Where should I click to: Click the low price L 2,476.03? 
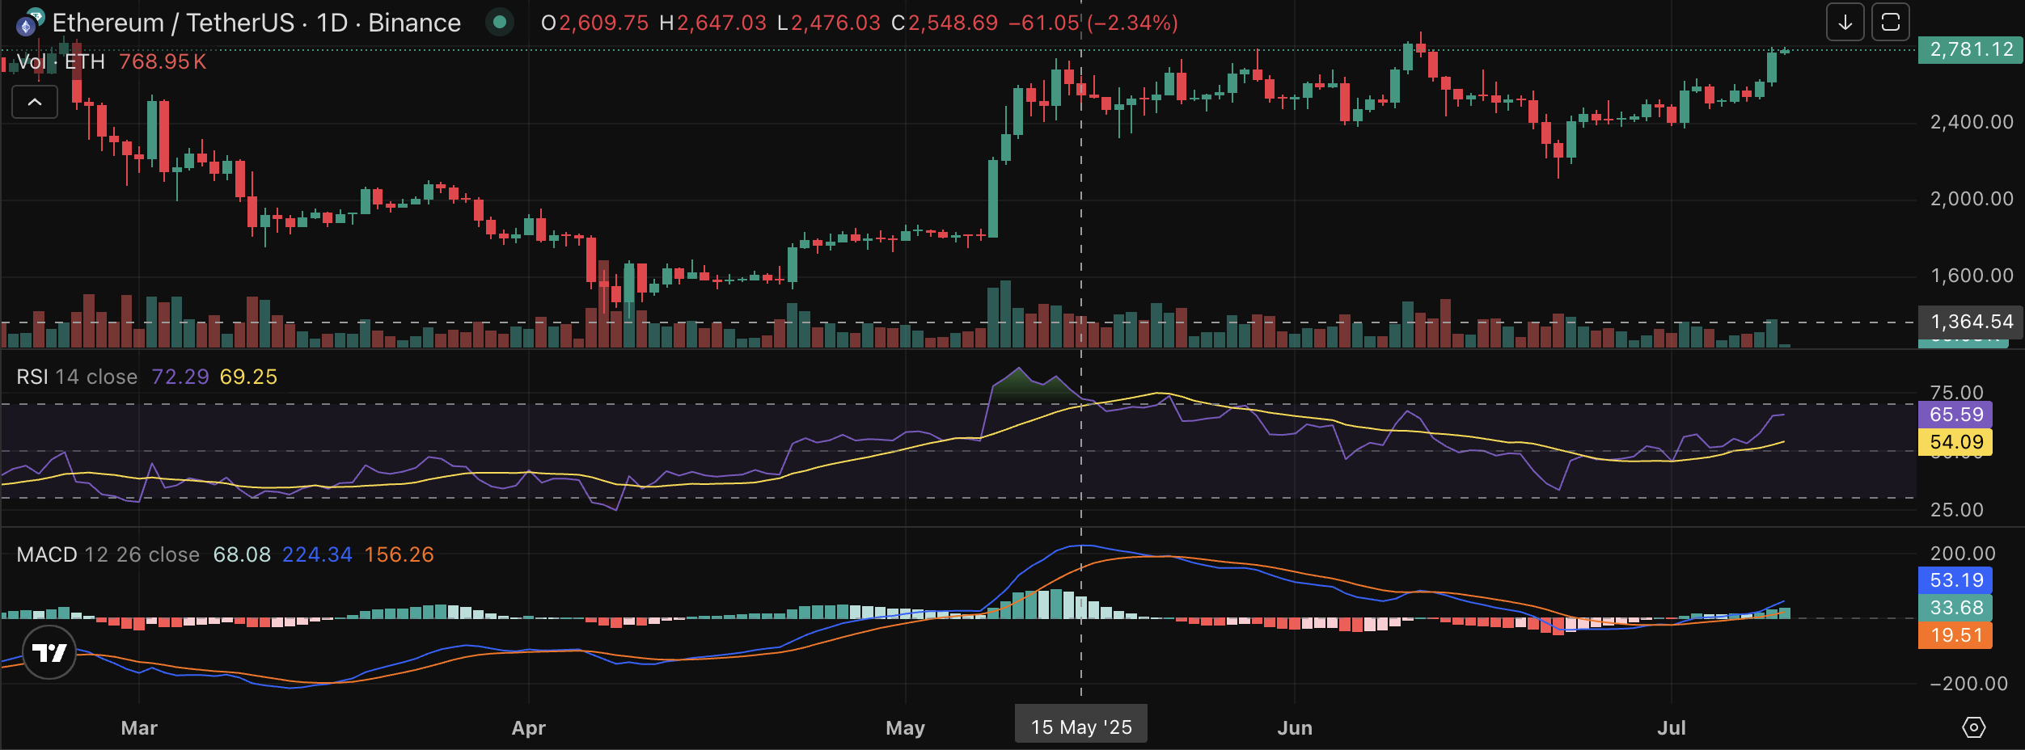tap(828, 23)
